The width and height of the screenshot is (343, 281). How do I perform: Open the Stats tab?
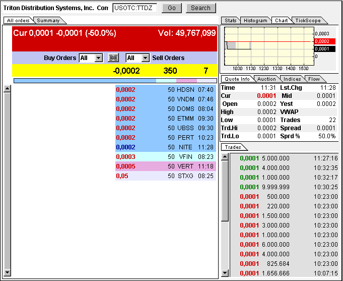(x=230, y=21)
